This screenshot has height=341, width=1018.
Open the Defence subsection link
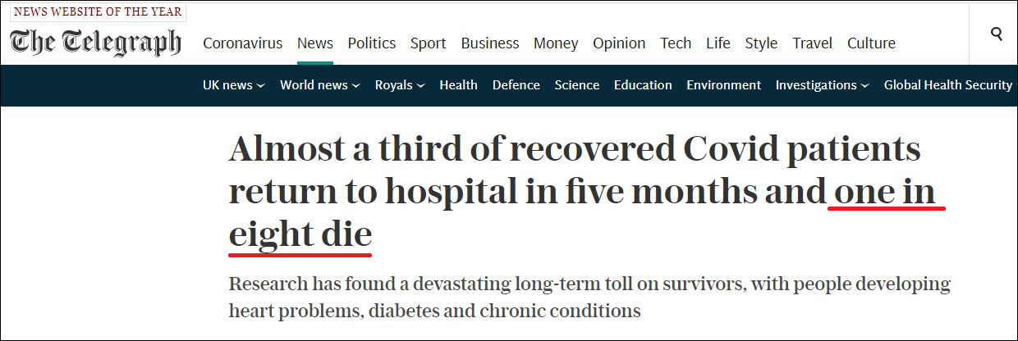[516, 85]
